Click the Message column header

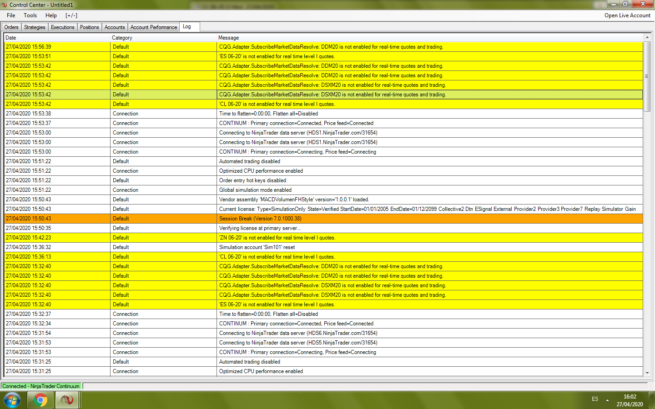click(430, 38)
